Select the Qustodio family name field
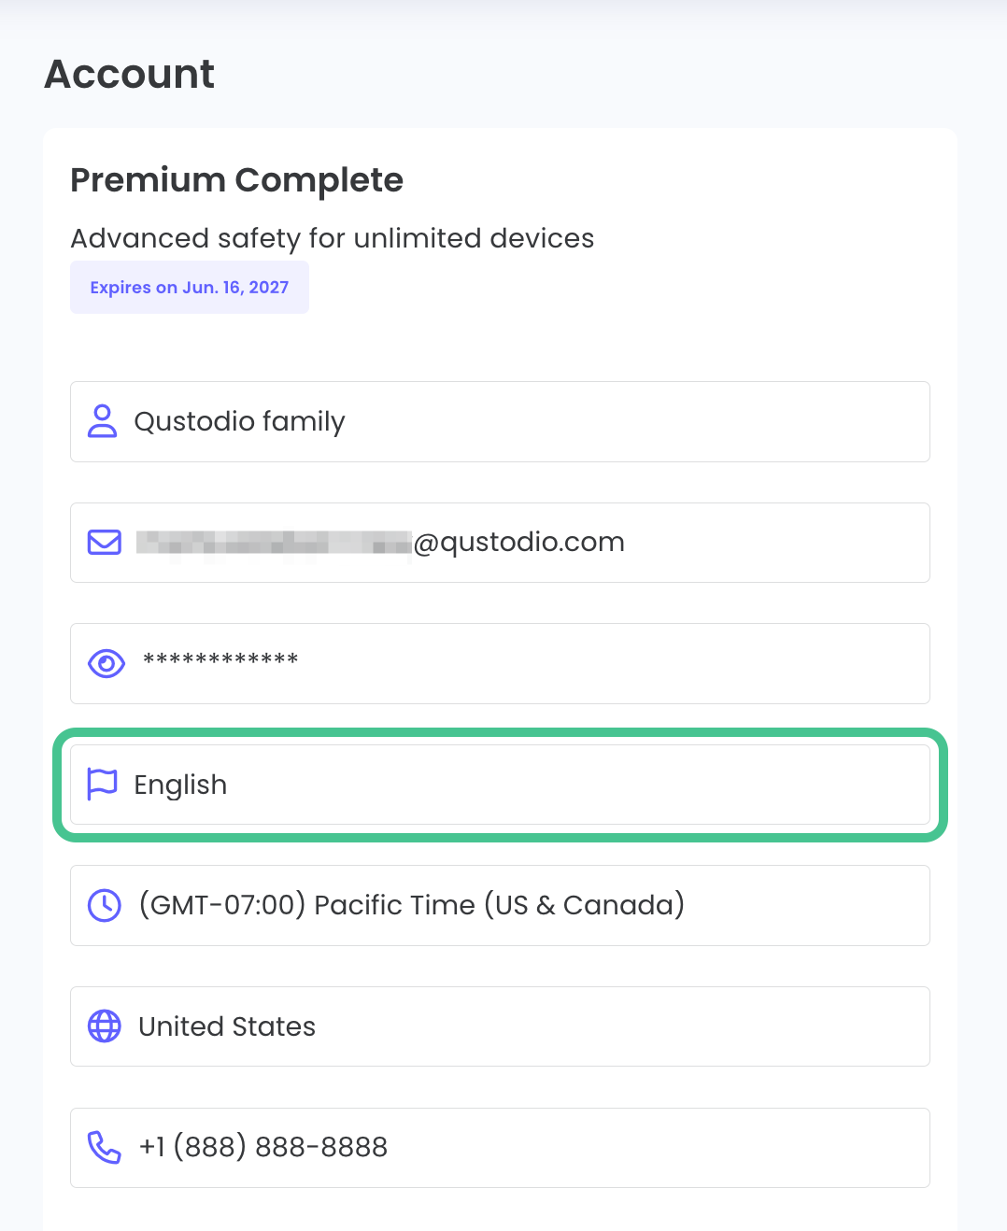 [500, 421]
